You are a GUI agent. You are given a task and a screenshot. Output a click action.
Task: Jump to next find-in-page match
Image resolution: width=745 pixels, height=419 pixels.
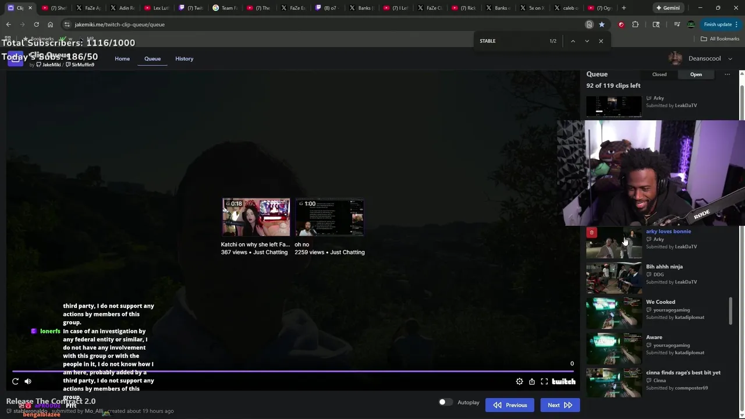coord(587,41)
